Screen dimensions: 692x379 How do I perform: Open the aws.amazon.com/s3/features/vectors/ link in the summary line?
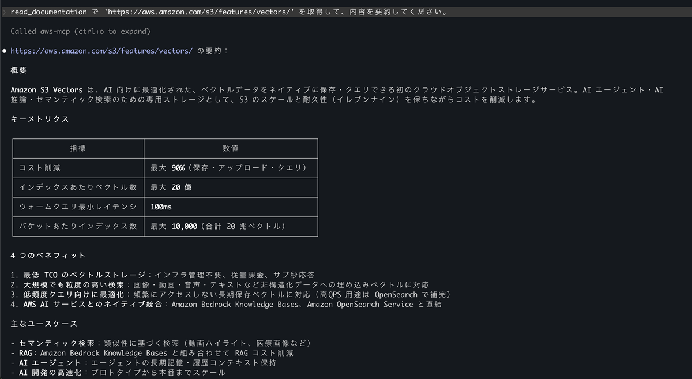tap(101, 51)
